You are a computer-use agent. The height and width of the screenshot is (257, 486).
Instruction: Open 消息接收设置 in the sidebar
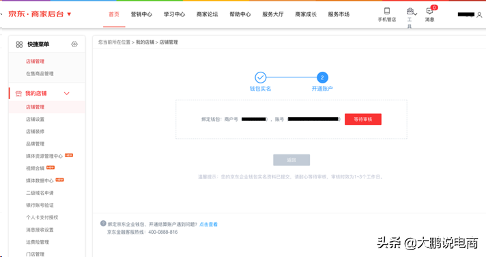click(x=40, y=230)
